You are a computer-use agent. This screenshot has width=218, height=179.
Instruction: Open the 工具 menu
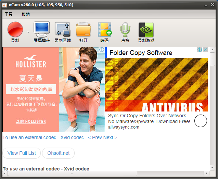(x=9, y=14)
